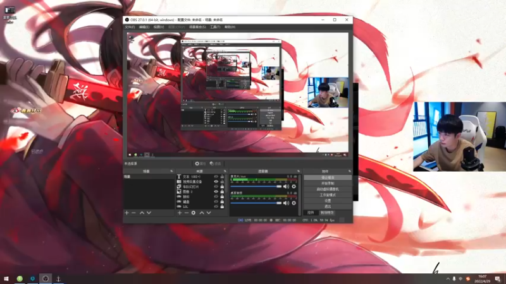Unlock the 图像 2 source
Viewport: 506px width, 284px height.
coord(222,192)
